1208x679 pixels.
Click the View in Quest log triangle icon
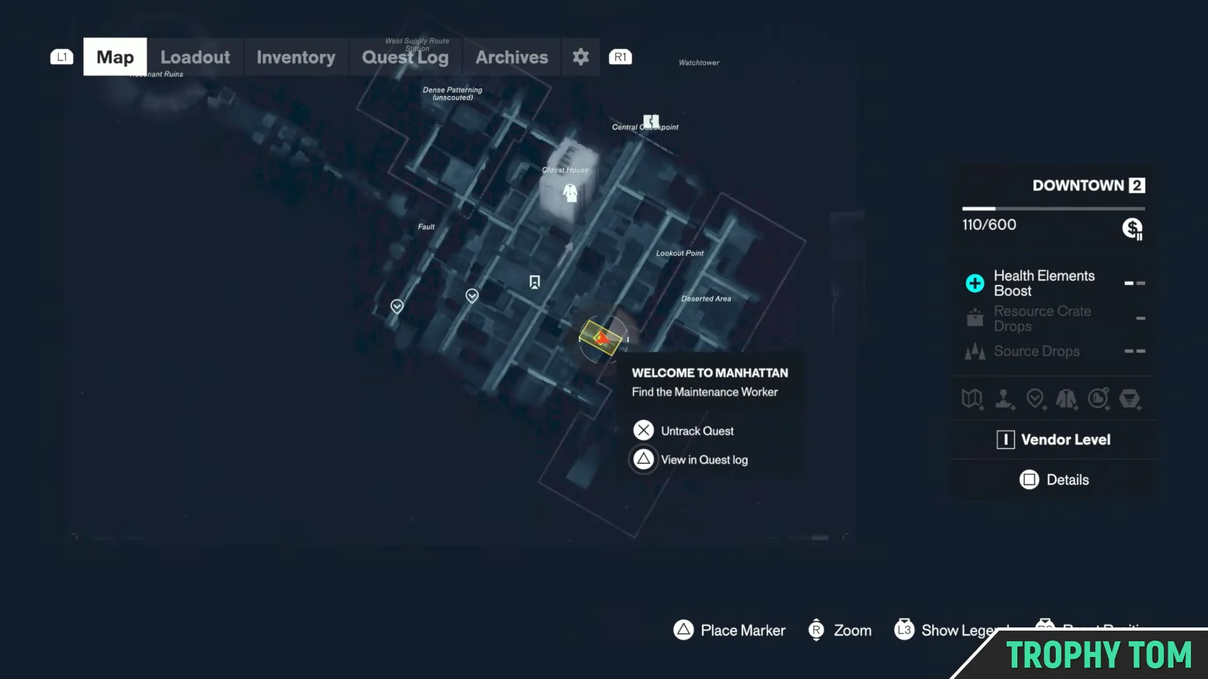tap(643, 459)
